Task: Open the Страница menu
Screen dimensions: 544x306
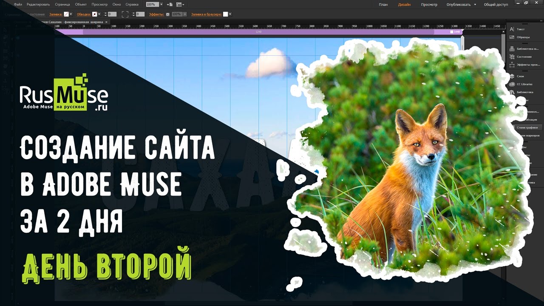Action: 62,4
